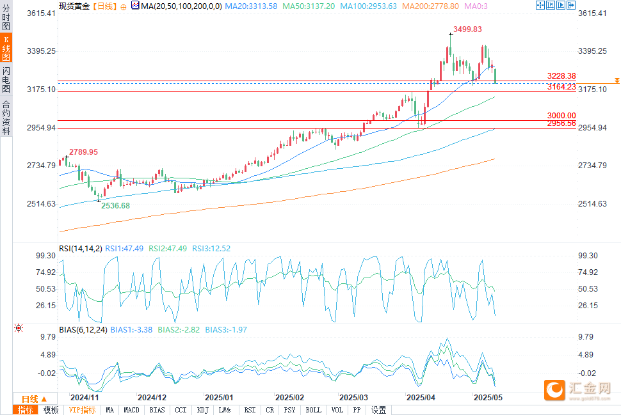Click the play-forward chart icon
621x415 pixels.
560,5
